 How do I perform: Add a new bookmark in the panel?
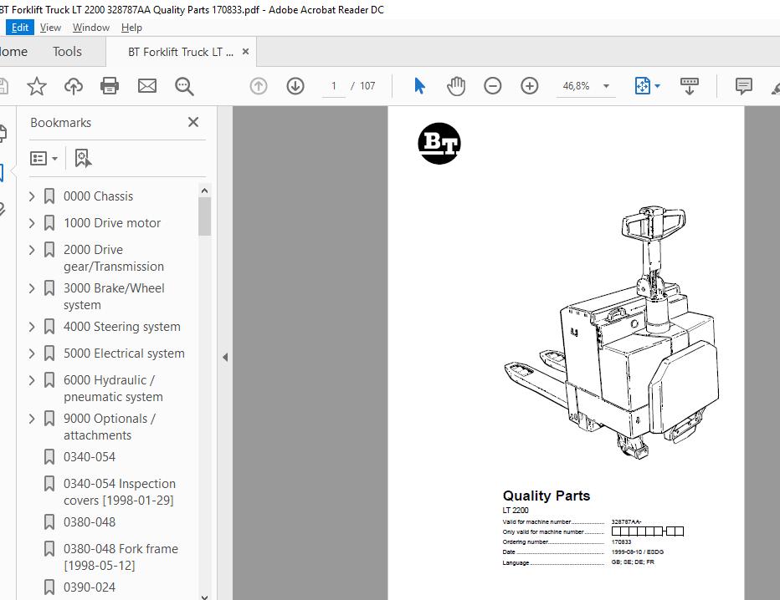pos(83,159)
